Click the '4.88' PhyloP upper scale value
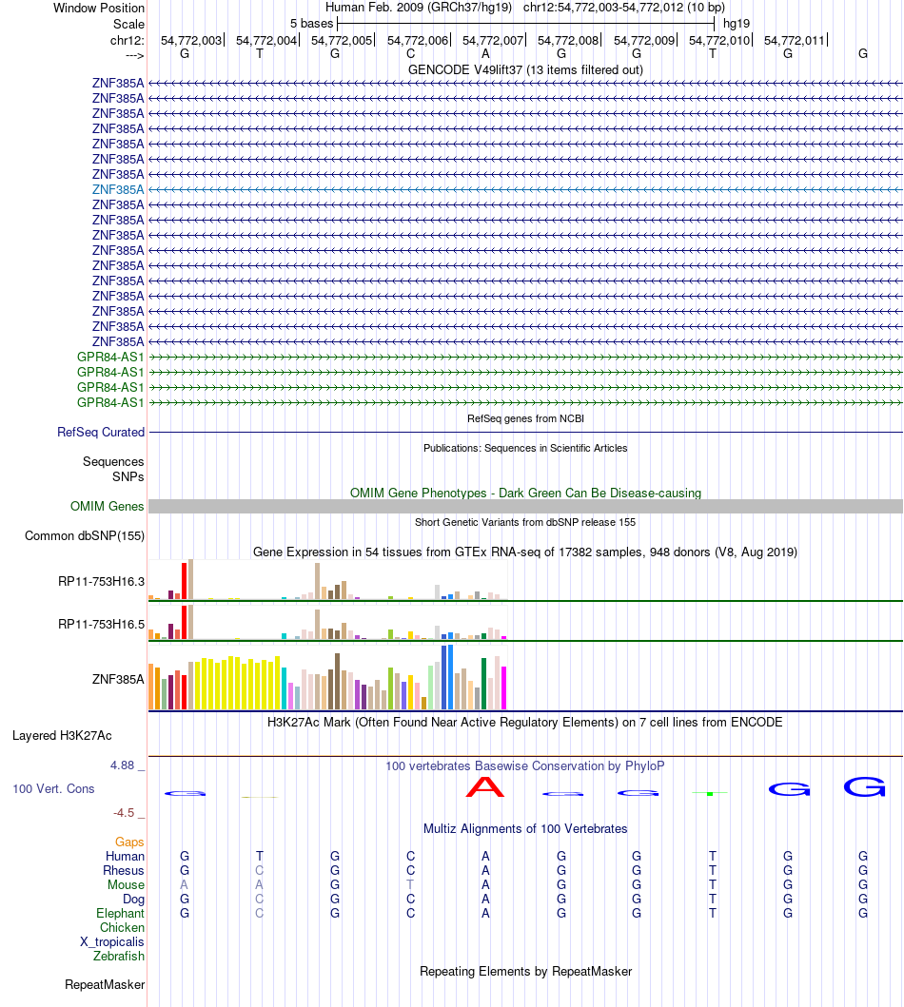 [122, 765]
